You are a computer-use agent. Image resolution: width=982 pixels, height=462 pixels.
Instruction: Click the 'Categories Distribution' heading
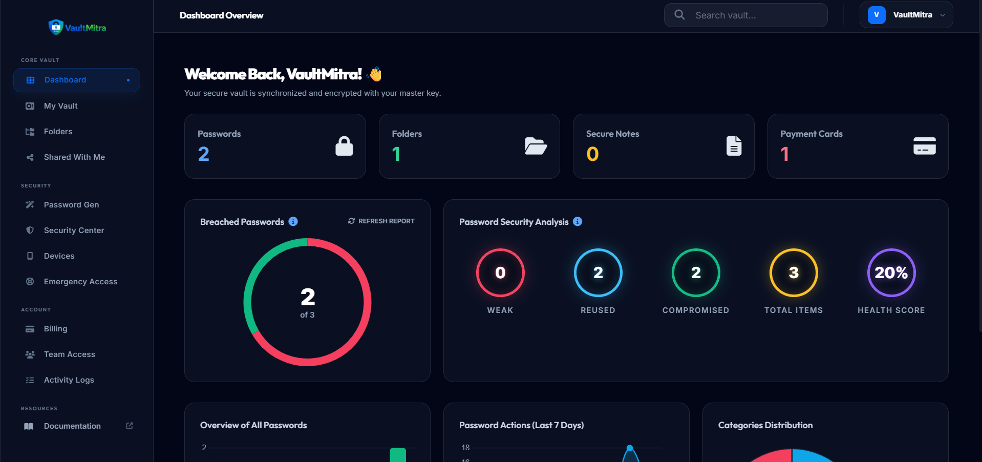point(765,425)
